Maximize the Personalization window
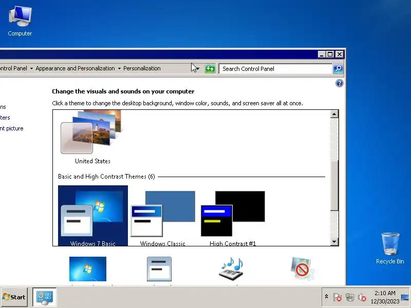This screenshot has height=308, width=411. [330, 54]
